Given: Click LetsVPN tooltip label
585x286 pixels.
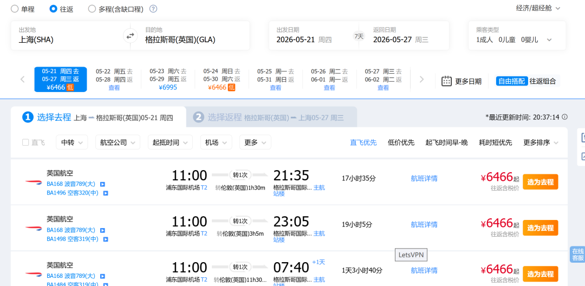Looking at the screenshot, I should click(x=411, y=256).
